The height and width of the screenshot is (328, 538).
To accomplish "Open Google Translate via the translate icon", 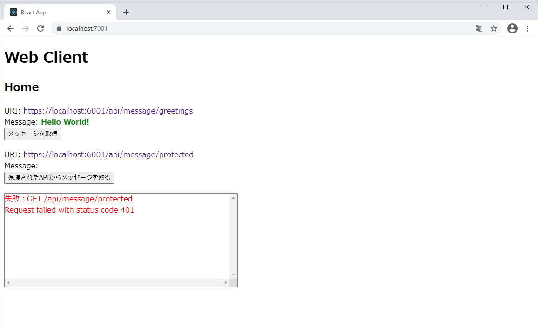I will tap(479, 28).
